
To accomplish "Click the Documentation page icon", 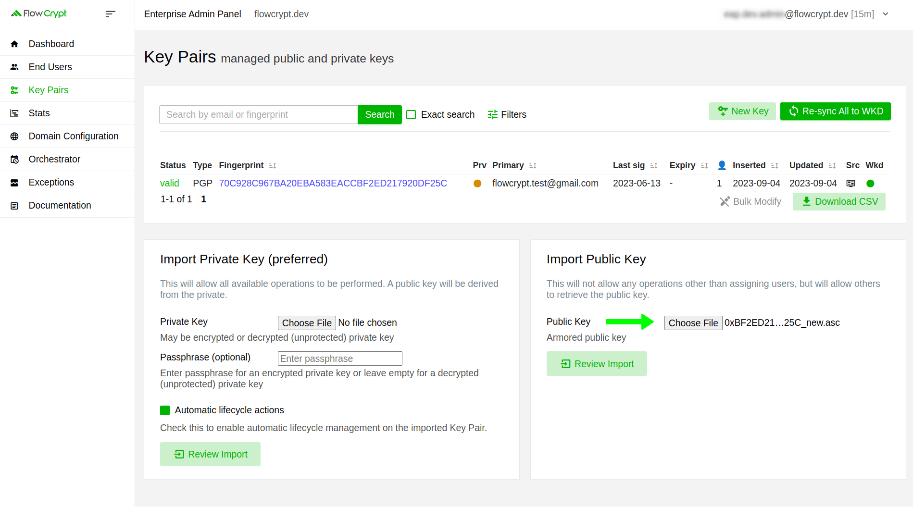I will [14, 205].
